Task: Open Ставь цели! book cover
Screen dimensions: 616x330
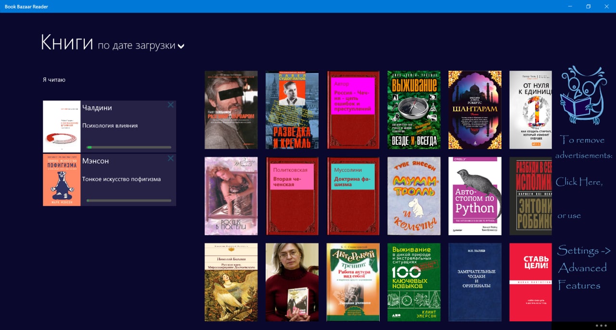Action: tap(531, 282)
